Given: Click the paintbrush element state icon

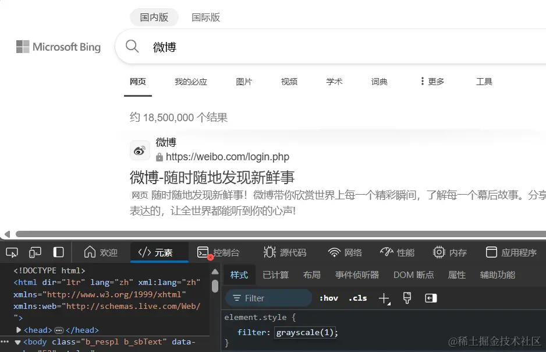Looking at the screenshot, I should pyautogui.click(x=407, y=298).
